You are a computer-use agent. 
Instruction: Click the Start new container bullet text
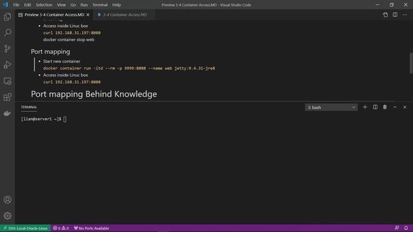coord(62,61)
